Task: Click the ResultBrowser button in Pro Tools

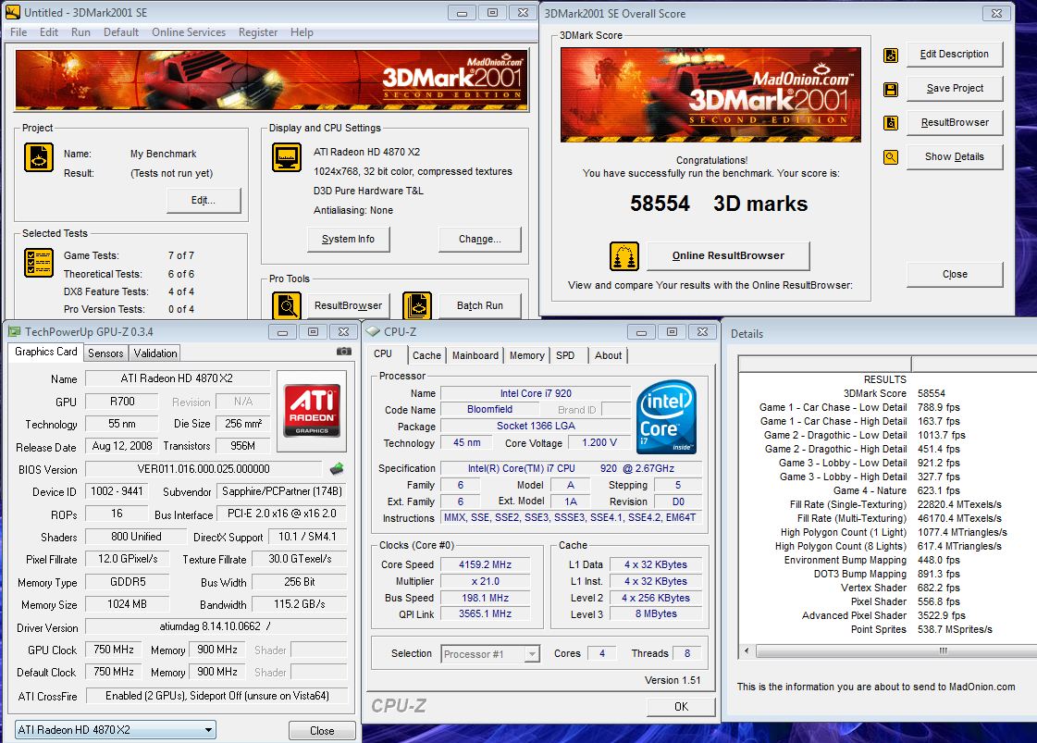Action: point(349,305)
